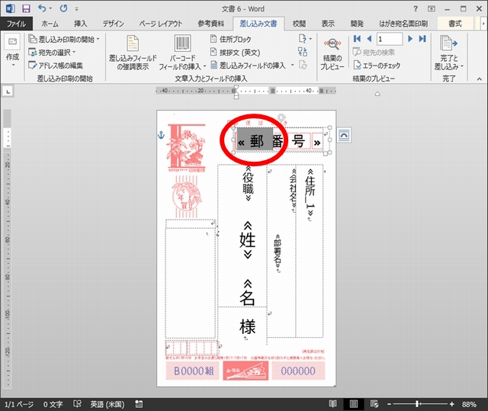Select the «会社名» merge field
This screenshot has height=411, width=488.
(x=293, y=190)
